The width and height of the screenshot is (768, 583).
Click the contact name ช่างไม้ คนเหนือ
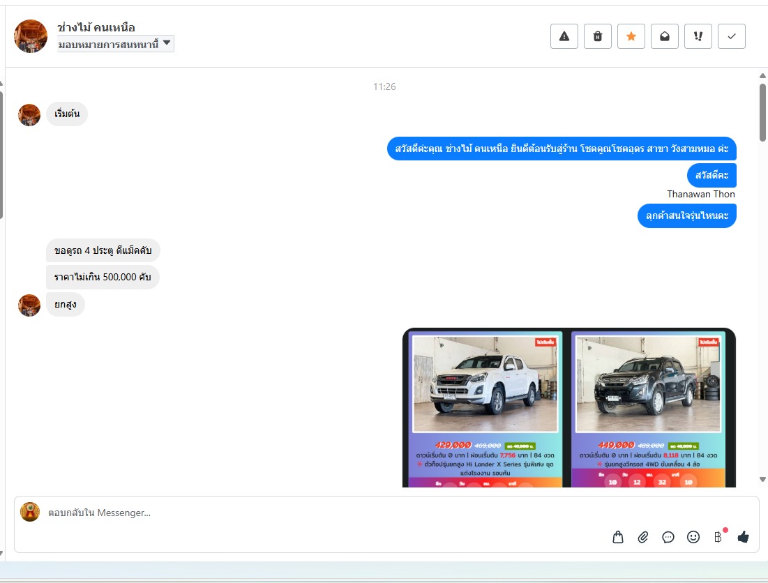pyautogui.click(x=96, y=27)
